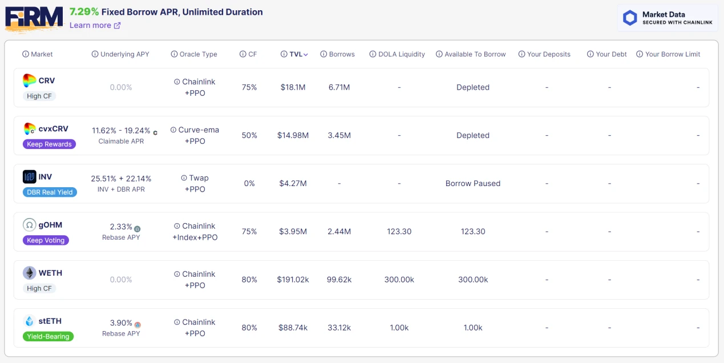The image size is (724, 363).
Task: Click the Keep Voting badge
Action: pos(46,240)
